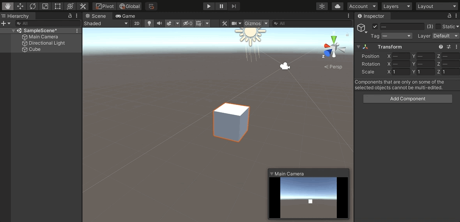Collapse the SampleScene tree in Hierarchy
This screenshot has width=460, height=222.
[x=14, y=31]
